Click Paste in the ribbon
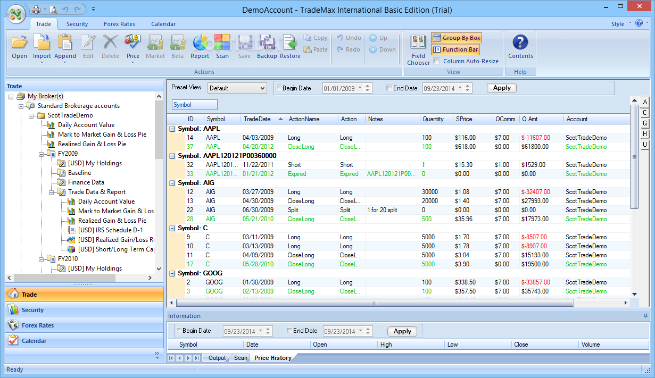Image resolution: width=655 pixels, height=378 pixels. 316,49
